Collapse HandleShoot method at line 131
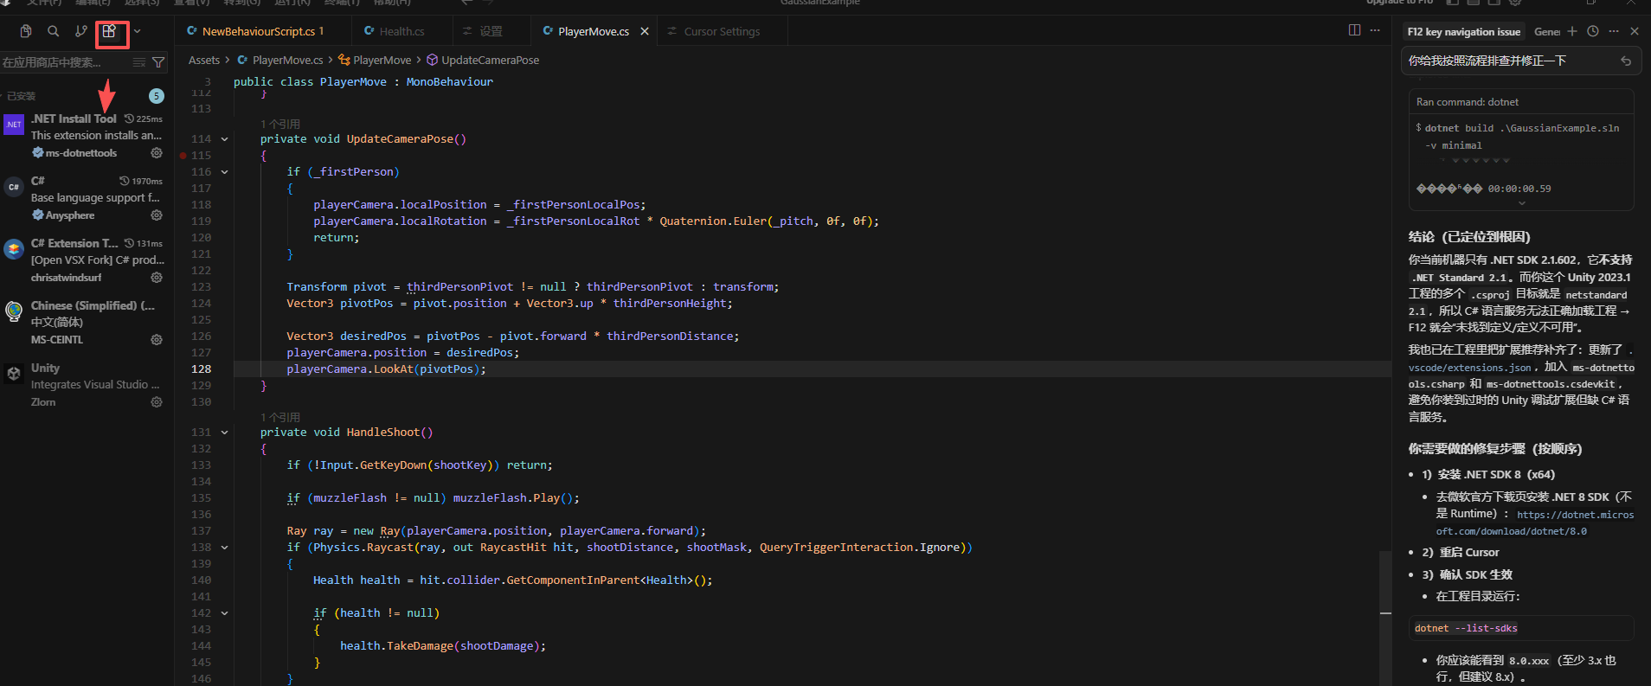The image size is (1651, 686). click(x=225, y=433)
